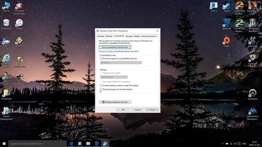Click Cancel in the Properties dialog
Viewport: 262px width, 147px height.
coord(138,110)
